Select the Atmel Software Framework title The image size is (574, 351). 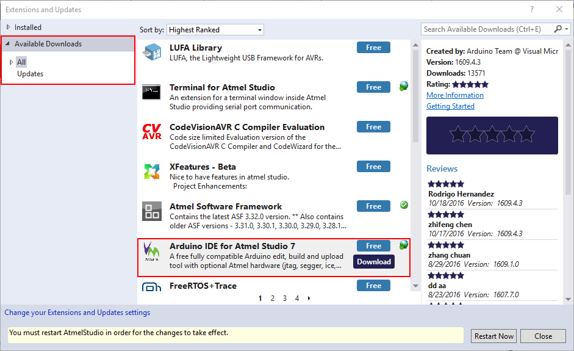coord(226,207)
